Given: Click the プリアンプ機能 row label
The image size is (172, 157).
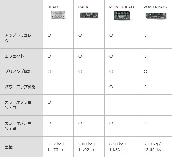Looking at the screenshot, I should (18, 72).
